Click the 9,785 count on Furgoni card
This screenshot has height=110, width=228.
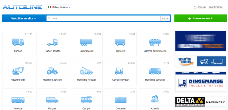point(64,92)
